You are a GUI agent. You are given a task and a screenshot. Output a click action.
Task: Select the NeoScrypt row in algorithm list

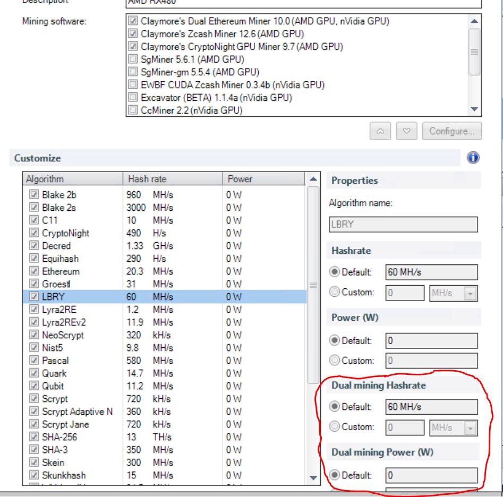(165, 335)
